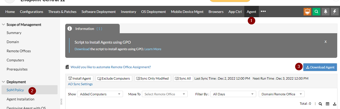Click the note icon before Remote Office question

click(67, 67)
